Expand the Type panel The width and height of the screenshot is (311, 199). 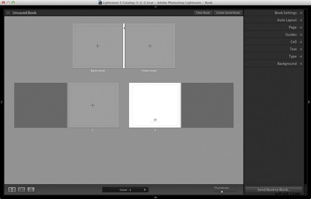coord(274,56)
